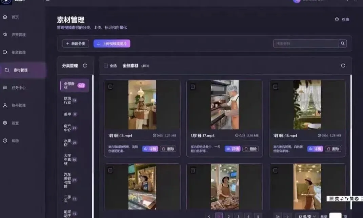Open 声音管理 voice management in sidebar

point(14,35)
